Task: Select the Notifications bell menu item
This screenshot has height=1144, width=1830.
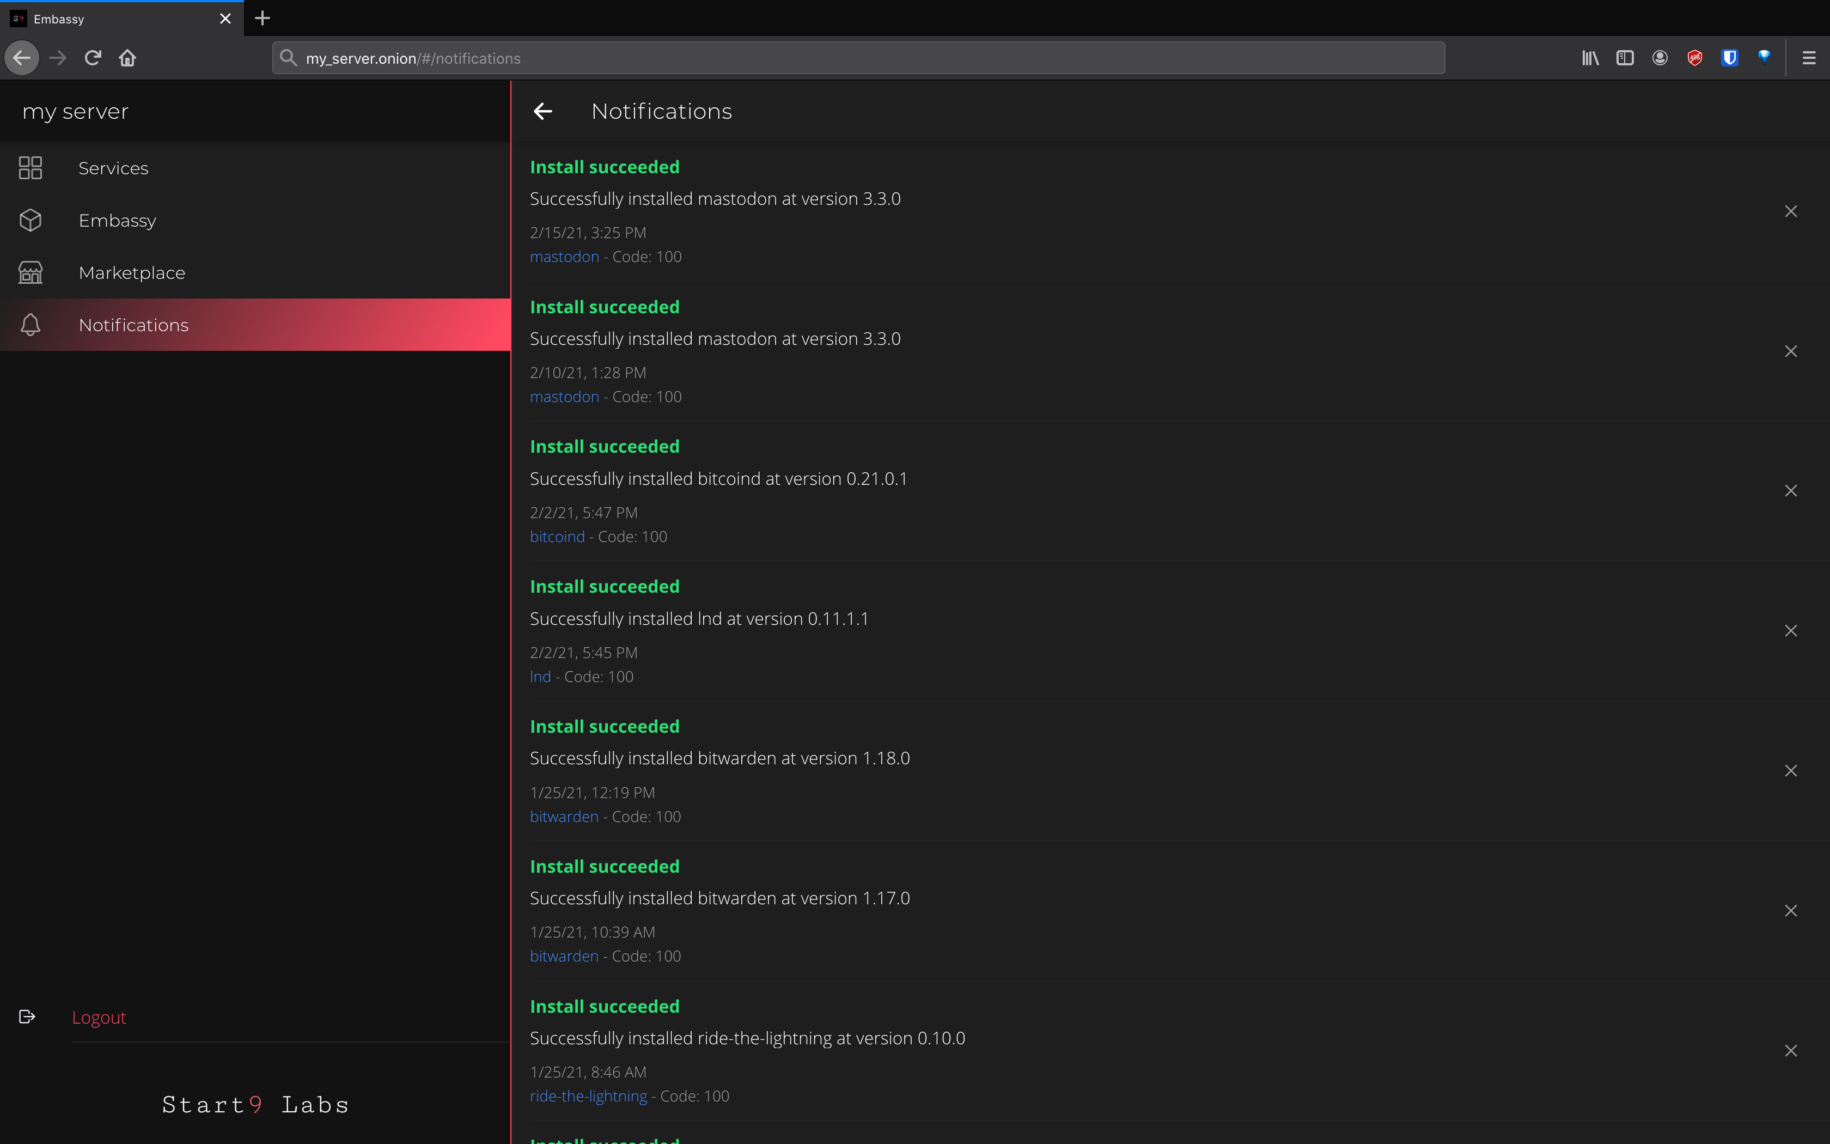Action: [133, 325]
